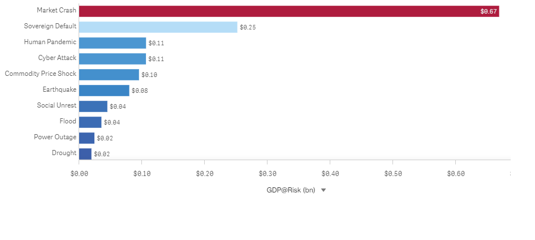Click the $0.50 x-axis tick label

click(x=393, y=174)
